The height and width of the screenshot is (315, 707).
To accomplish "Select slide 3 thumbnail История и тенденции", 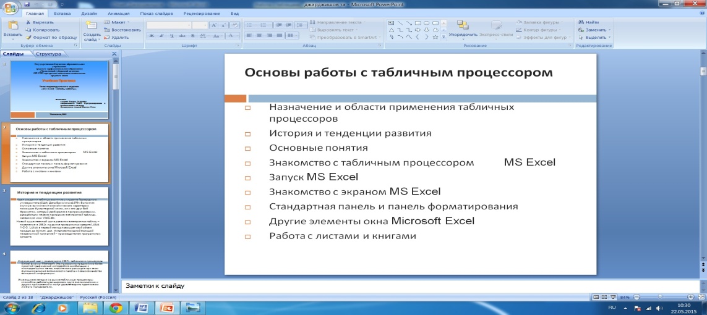I will pos(59,216).
